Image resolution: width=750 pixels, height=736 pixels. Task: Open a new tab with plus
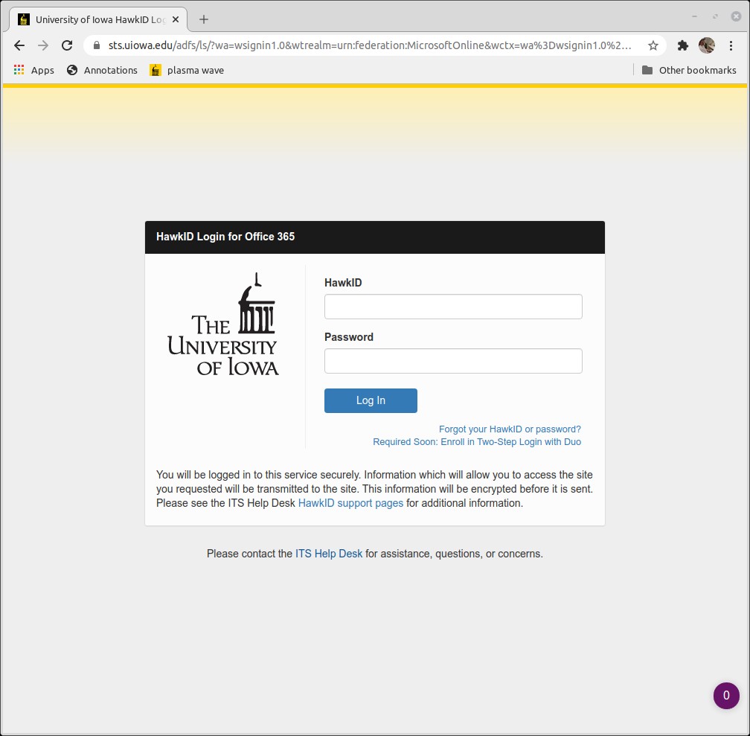(204, 19)
